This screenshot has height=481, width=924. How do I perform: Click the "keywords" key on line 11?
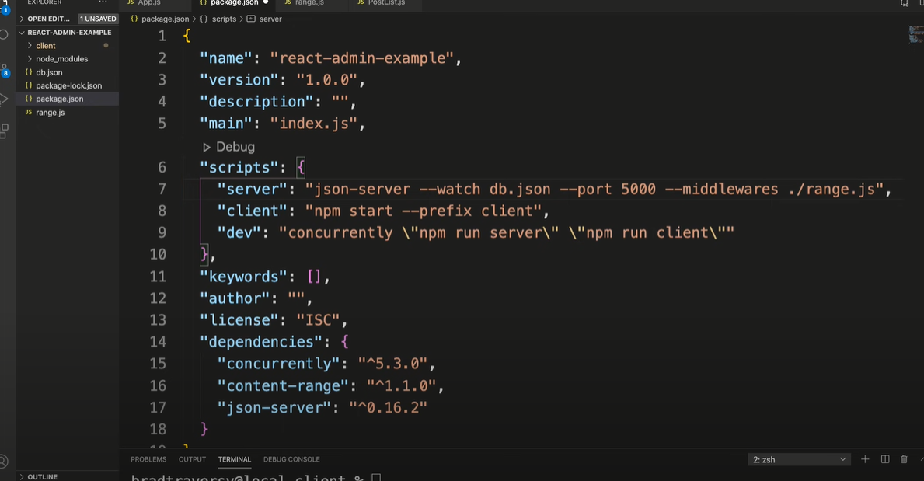point(243,277)
